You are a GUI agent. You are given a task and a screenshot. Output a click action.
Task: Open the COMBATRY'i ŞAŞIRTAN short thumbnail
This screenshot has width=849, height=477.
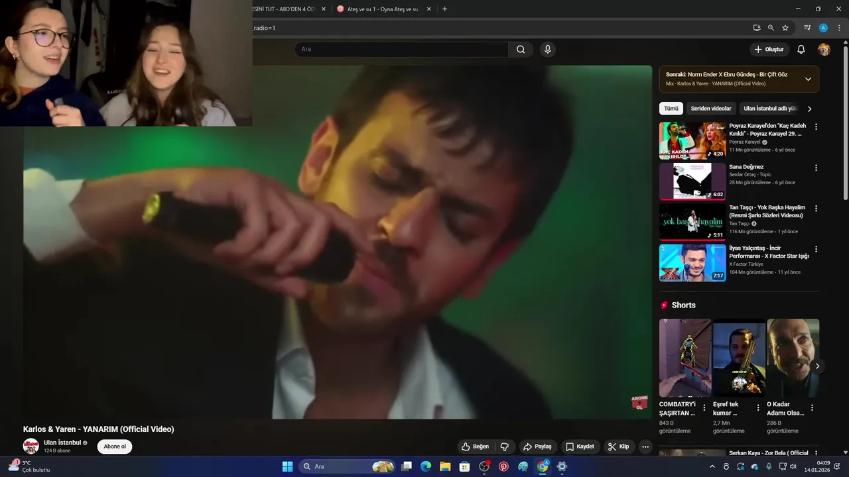tap(685, 358)
